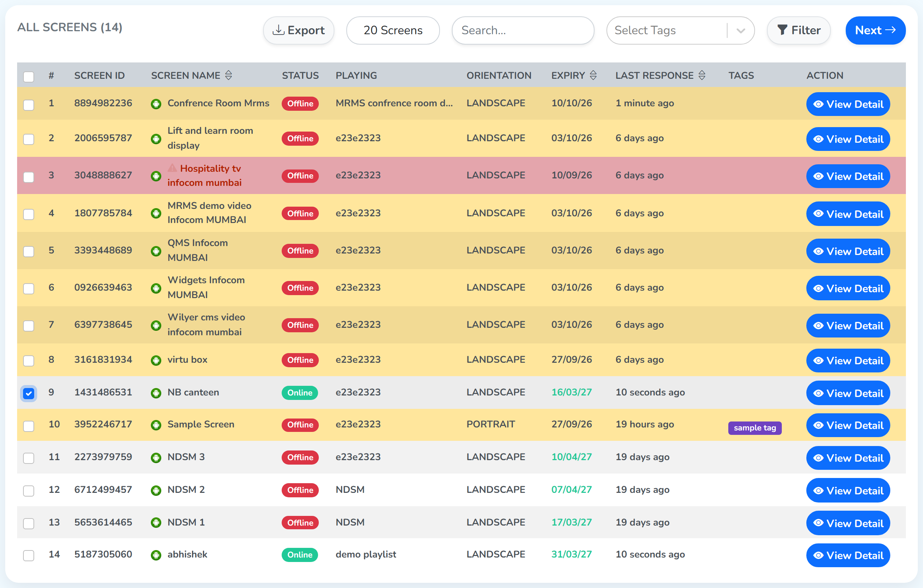The width and height of the screenshot is (923, 588).
Task: Click the Android icon beside NDSM 3
Action: pos(156,458)
